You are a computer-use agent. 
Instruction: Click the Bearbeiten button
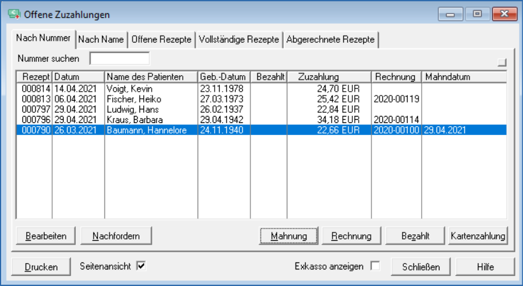(x=45, y=236)
